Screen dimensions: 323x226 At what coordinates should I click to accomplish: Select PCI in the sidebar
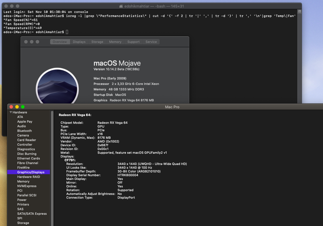tap(20, 191)
